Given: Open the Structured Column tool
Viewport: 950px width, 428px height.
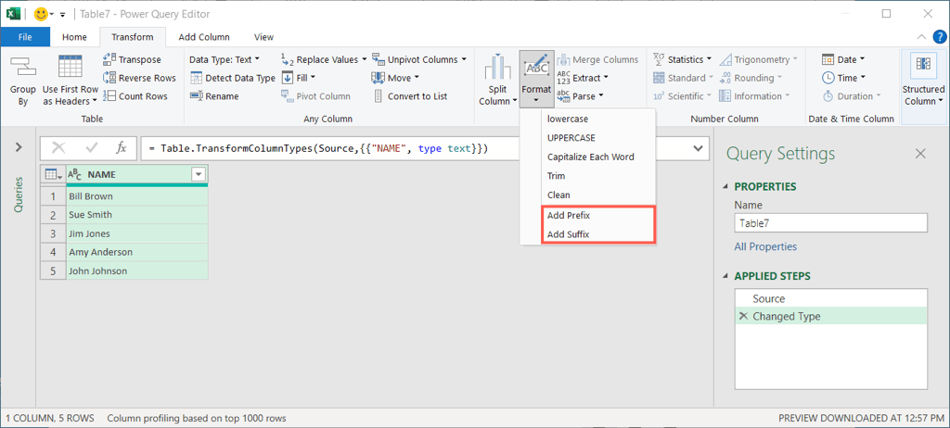Looking at the screenshot, I should [x=923, y=82].
